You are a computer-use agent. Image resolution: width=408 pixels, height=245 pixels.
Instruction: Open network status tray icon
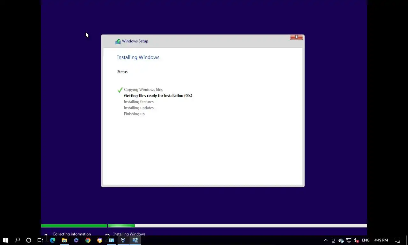(x=349, y=240)
